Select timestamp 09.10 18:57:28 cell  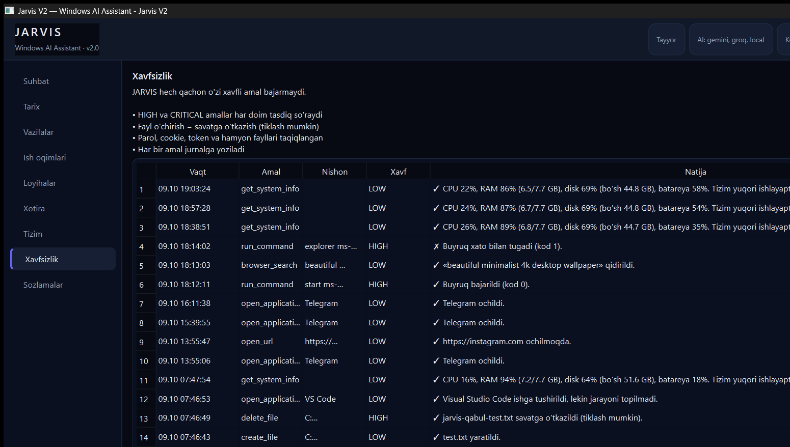[185, 208]
